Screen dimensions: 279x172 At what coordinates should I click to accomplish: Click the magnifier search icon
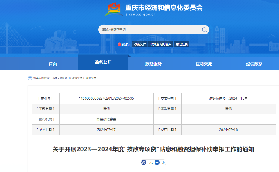coord(205,29)
